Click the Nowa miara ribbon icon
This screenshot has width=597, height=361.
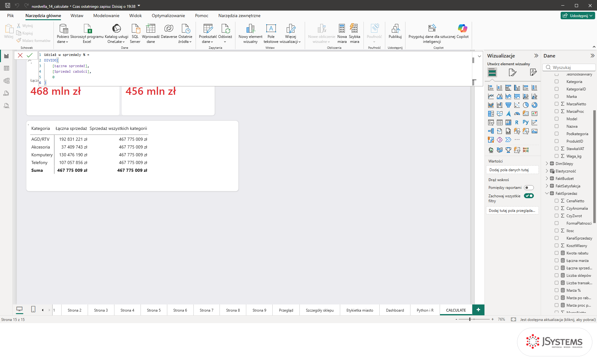342,34
